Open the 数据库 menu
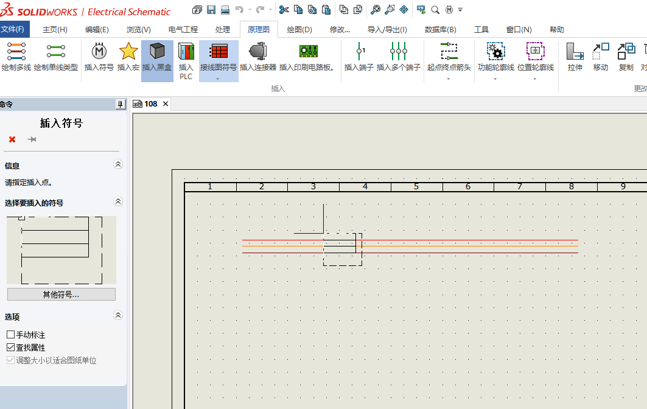Screen dimensions: 647x409 (440, 28)
